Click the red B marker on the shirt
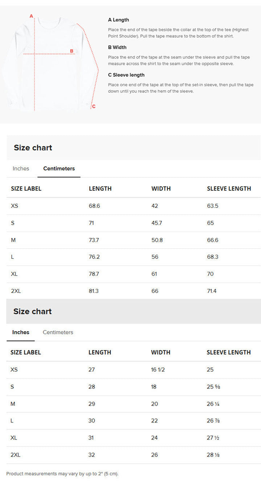This screenshot has width=261, height=485. (x=71, y=51)
